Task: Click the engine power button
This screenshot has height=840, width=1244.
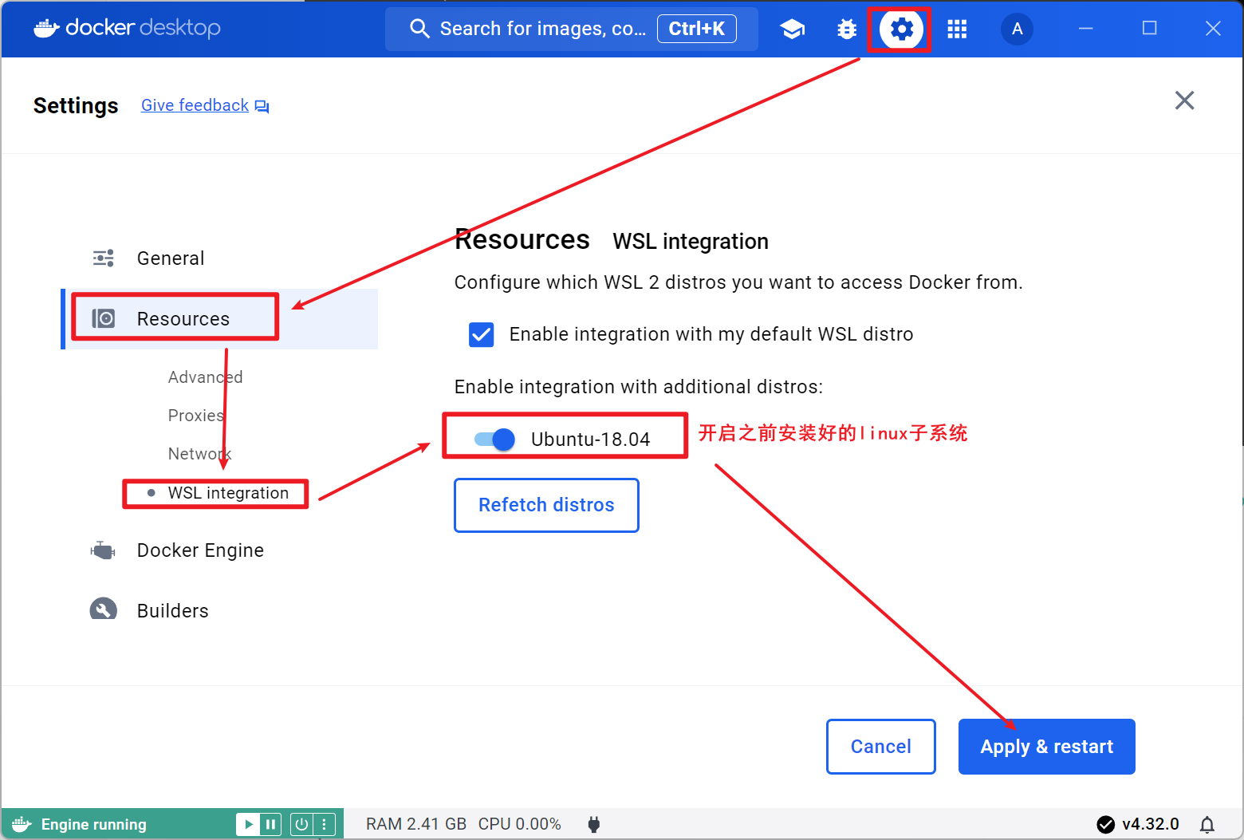Action: point(301,824)
